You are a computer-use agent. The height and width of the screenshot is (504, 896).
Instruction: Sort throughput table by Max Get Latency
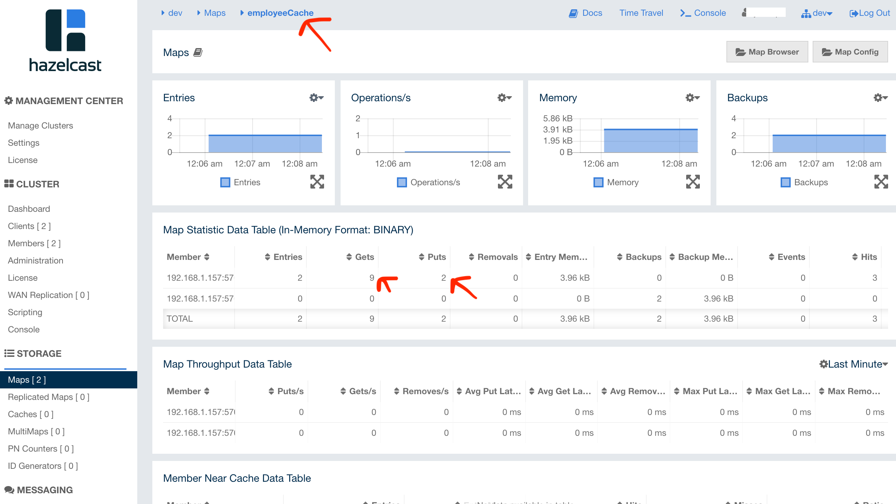tap(778, 391)
